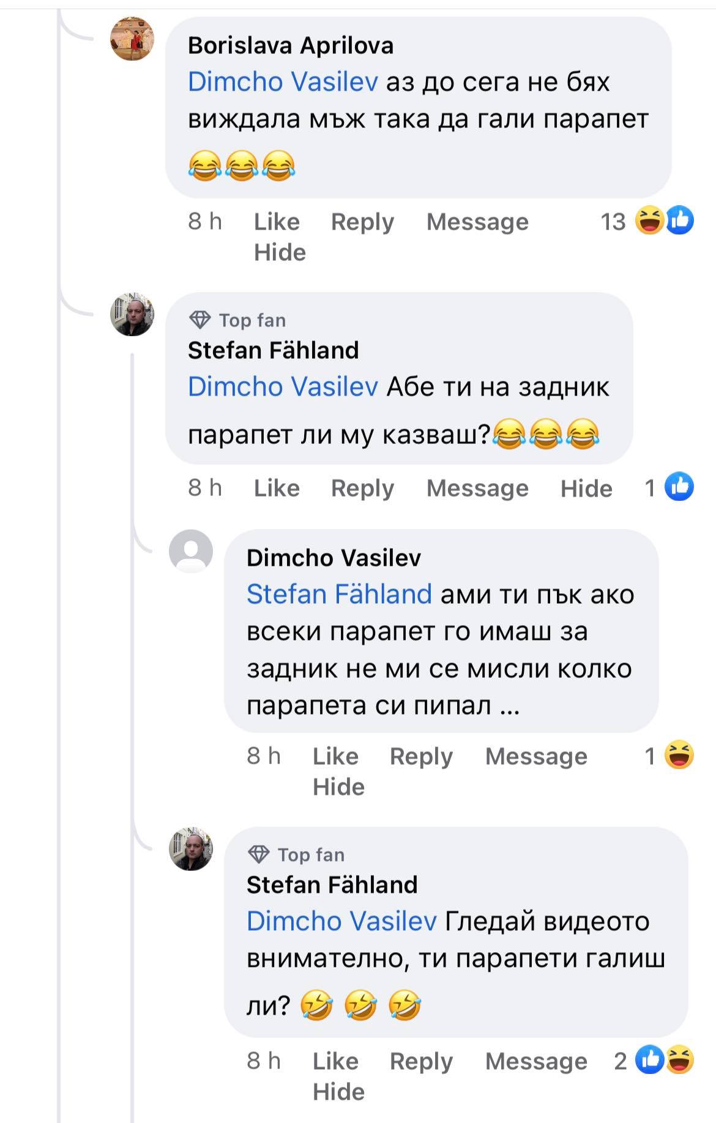This screenshot has width=716, height=1123.
Task: Open Dimcho Vasilev mention in Borislava's comment
Action: pos(283,82)
